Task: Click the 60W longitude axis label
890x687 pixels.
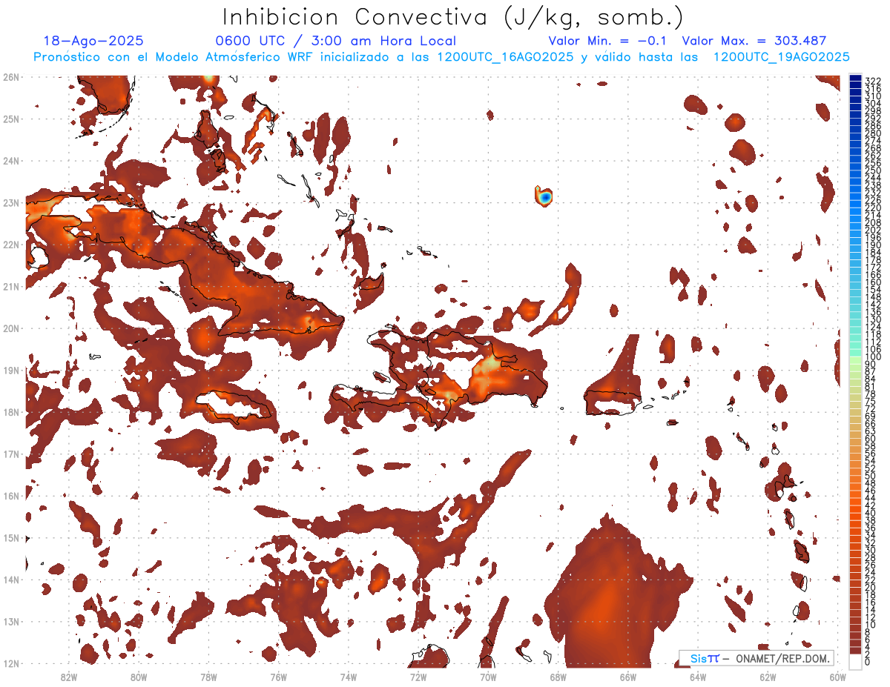Action: (838, 677)
